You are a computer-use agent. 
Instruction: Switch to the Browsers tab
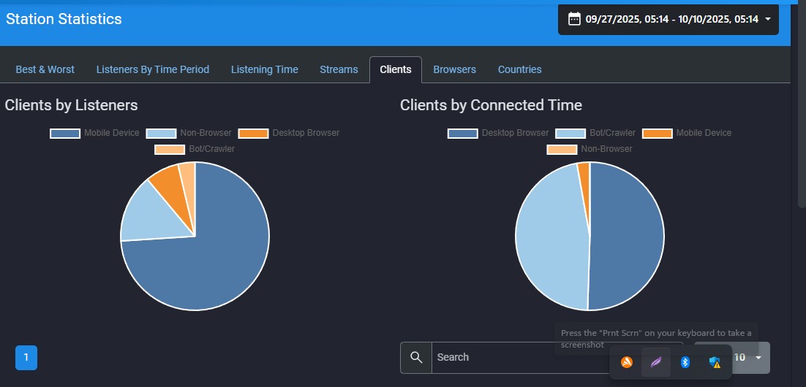454,69
